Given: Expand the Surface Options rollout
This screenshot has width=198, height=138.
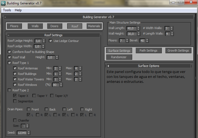Looking at the screenshot, I should point(108,66).
